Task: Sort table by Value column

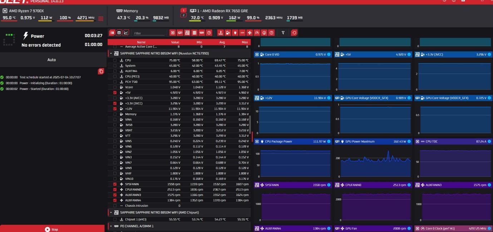Action: tap(175, 42)
